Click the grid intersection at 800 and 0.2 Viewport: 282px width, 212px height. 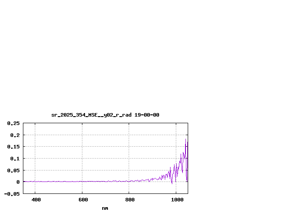coord(129,135)
